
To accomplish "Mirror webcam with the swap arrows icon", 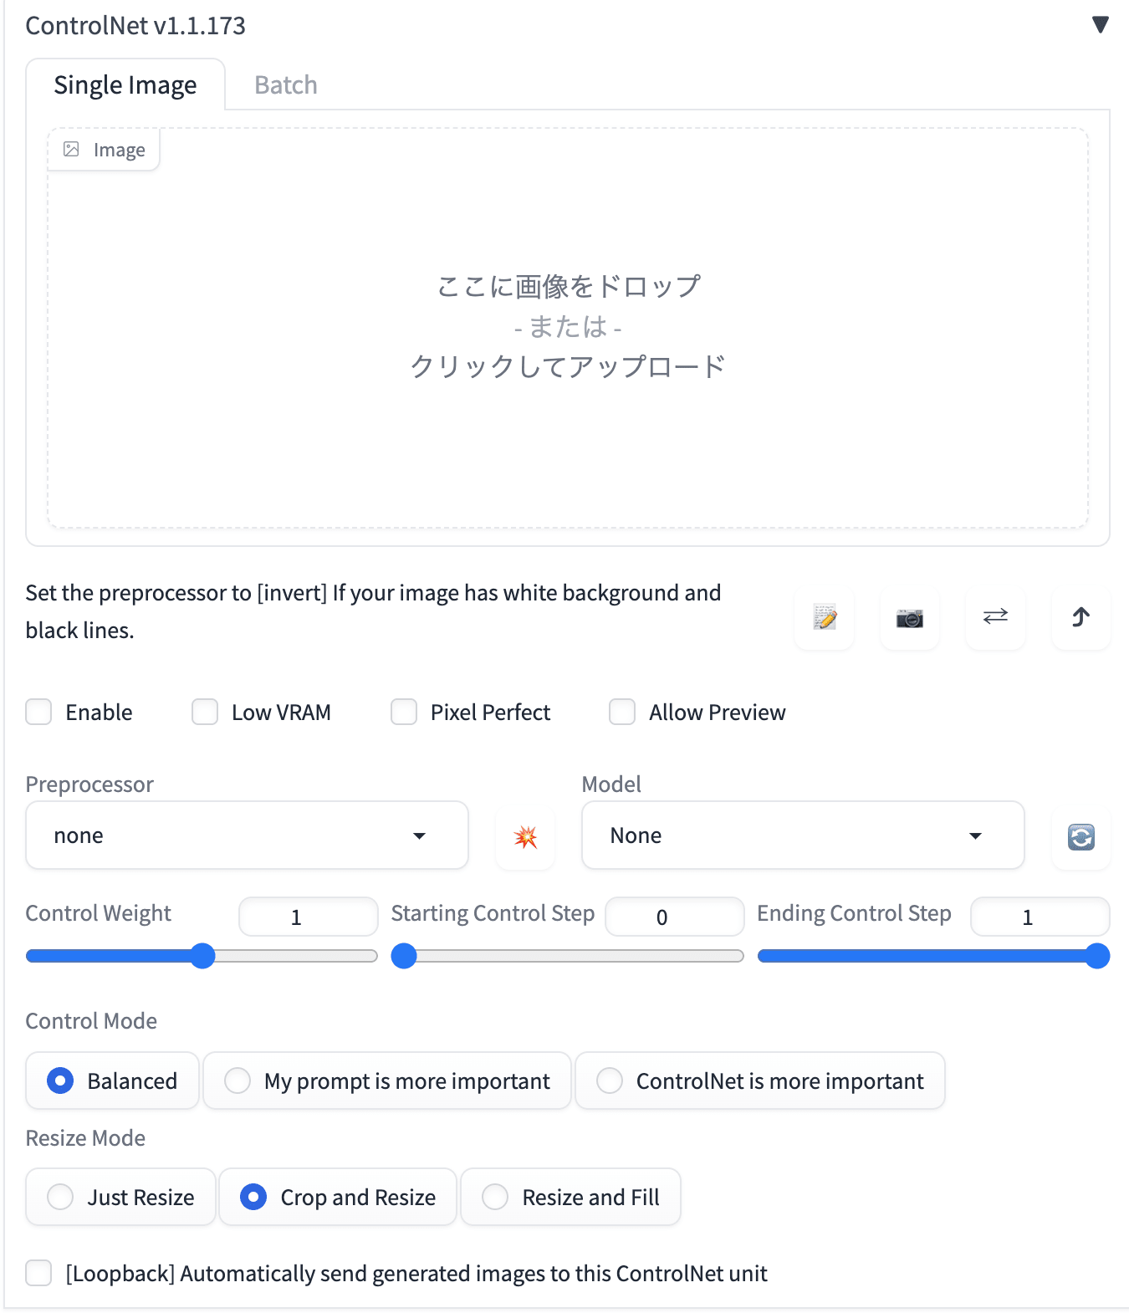I will (995, 617).
